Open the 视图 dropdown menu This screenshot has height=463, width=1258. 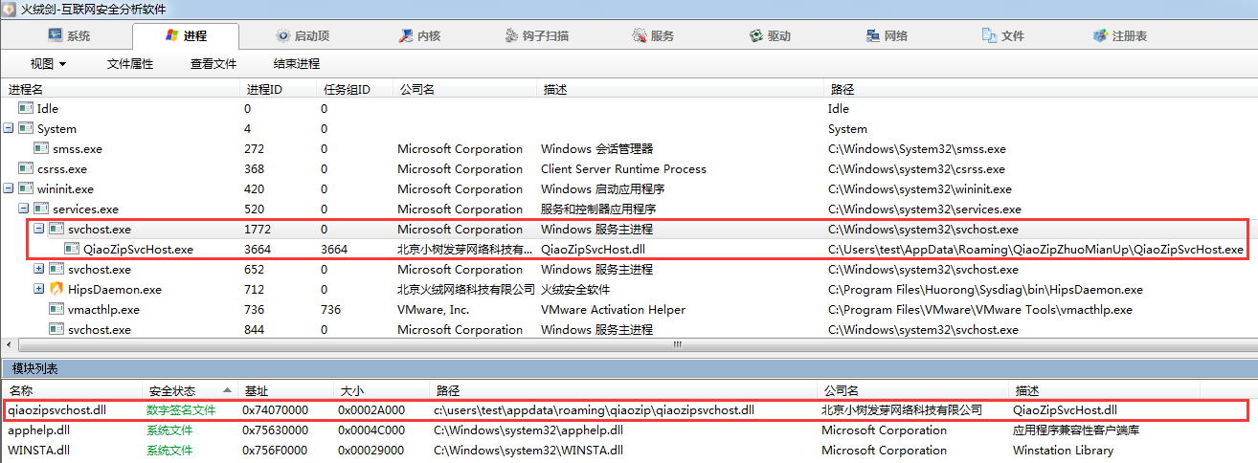click(x=48, y=64)
